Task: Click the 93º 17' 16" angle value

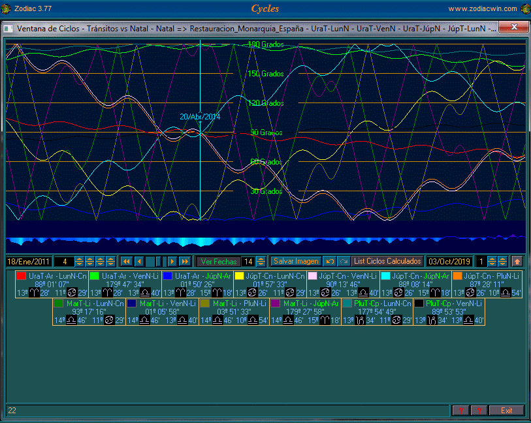Action: pyautogui.click(x=89, y=311)
